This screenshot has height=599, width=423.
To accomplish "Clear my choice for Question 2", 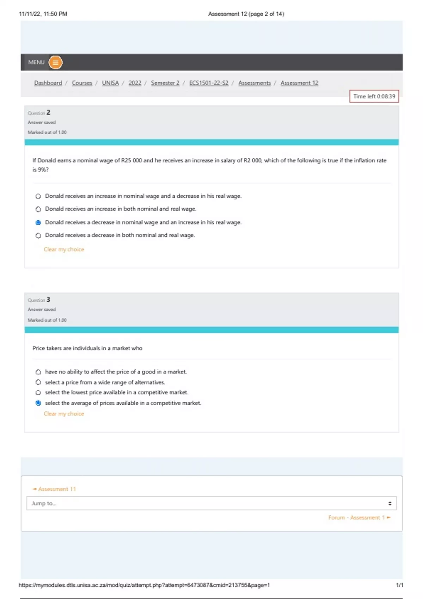I will (64, 249).
